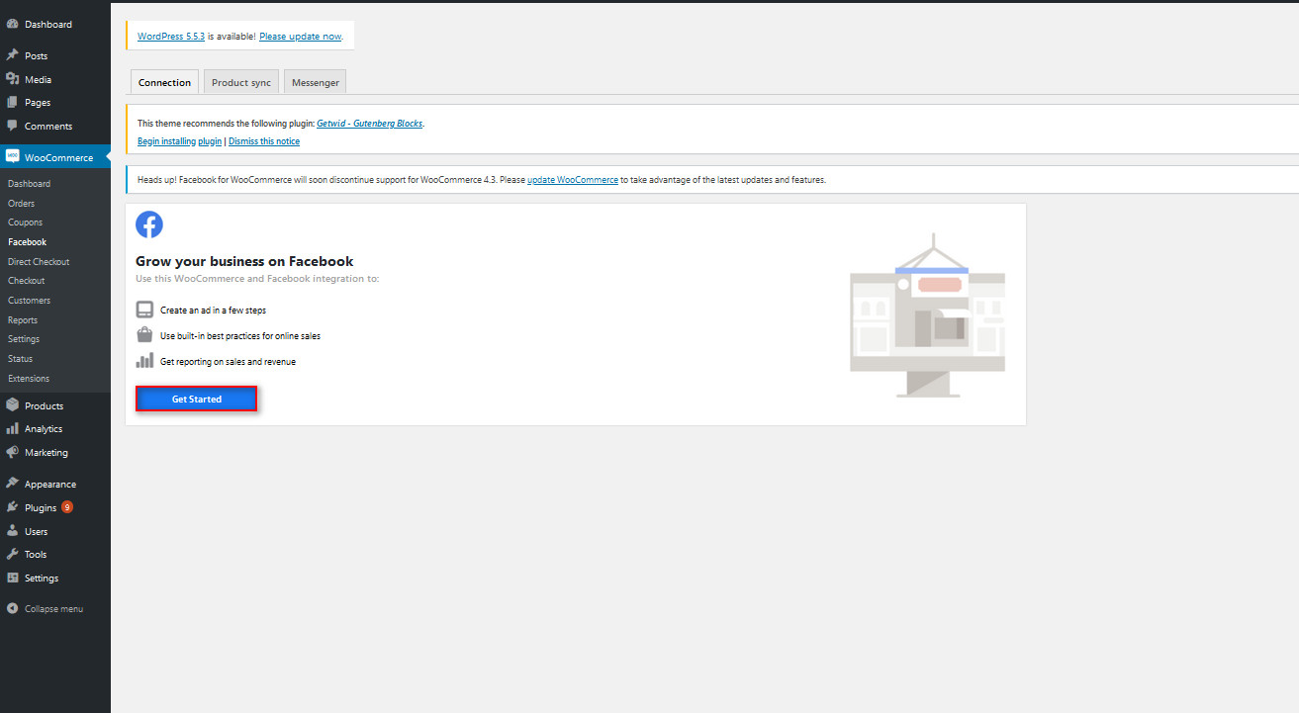This screenshot has width=1299, height=713.
Task: Click the Comments bubble icon
Action: (12, 126)
